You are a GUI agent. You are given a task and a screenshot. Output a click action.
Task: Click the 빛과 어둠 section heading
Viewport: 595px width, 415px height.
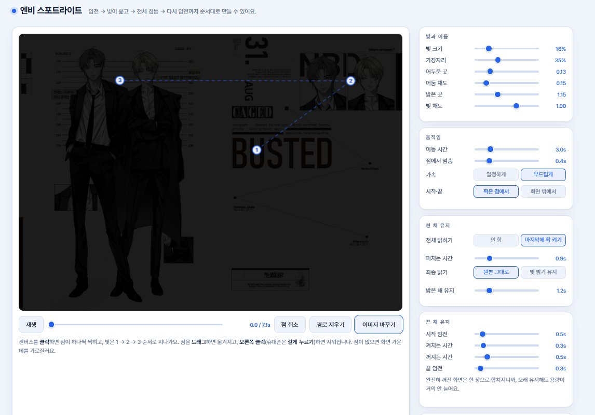point(437,36)
